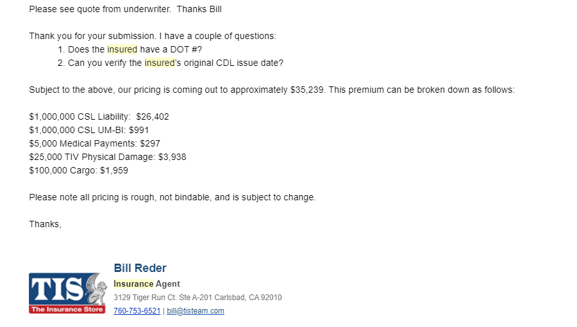Screen dimensions: 577x327
Task: Click the griffin emblem in the TIS logo
Action: [96, 289]
